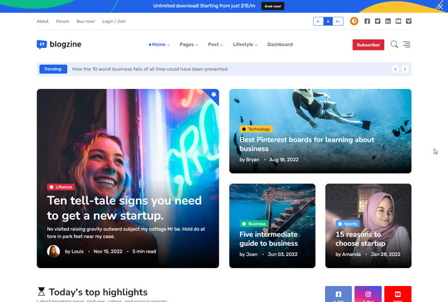Click the 'Jan 28, 2022' date
This screenshot has height=302, width=448.
[x=385, y=254]
